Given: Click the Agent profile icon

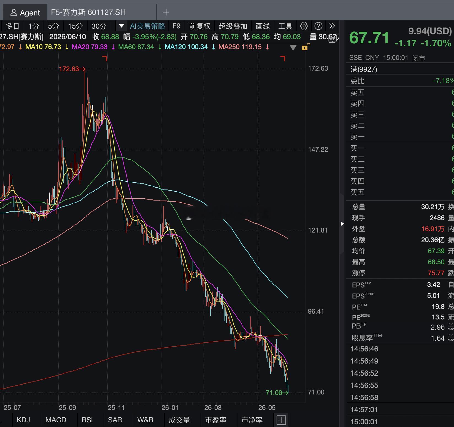Looking at the screenshot, I should 13,13.
